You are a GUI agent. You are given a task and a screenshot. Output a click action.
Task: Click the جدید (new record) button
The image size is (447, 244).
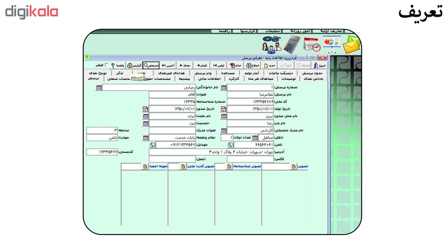[269, 65]
